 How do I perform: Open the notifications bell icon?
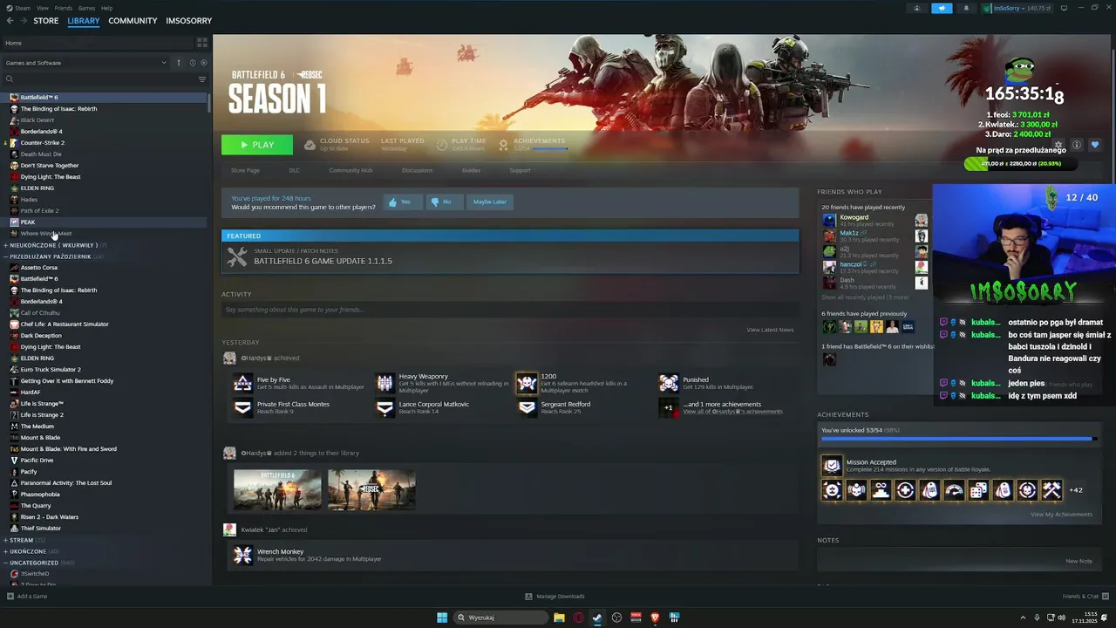tap(966, 8)
